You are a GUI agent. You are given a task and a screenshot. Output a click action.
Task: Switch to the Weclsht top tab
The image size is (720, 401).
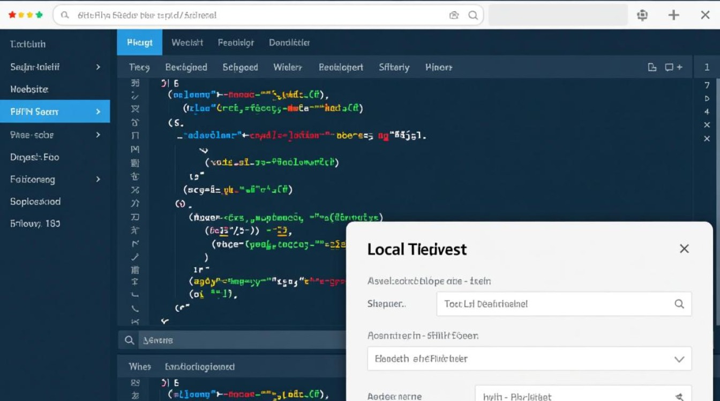pyautogui.click(x=187, y=43)
